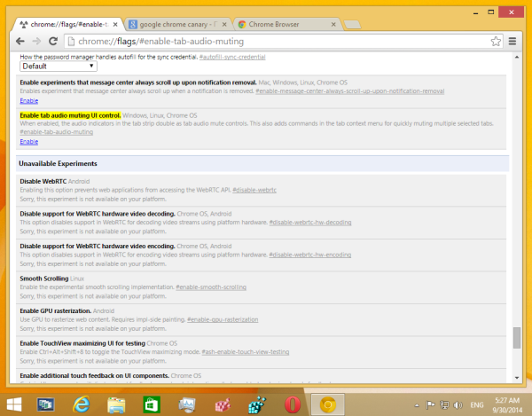The height and width of the screenshot is (416, 532).
Task: Open the Default autofill sync credential dropdown
Action: (59, 67)
